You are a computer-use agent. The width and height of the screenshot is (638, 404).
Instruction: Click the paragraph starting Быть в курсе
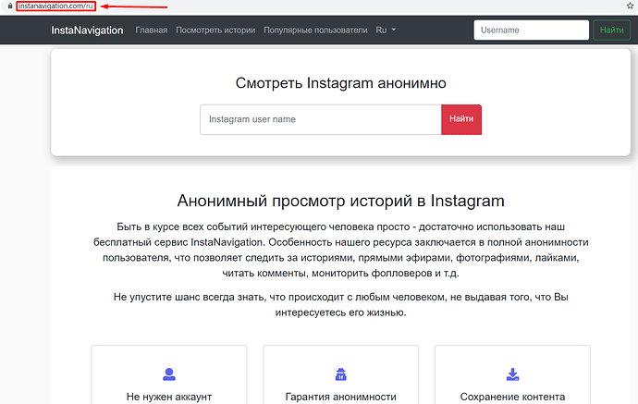[x=341, y=250]
